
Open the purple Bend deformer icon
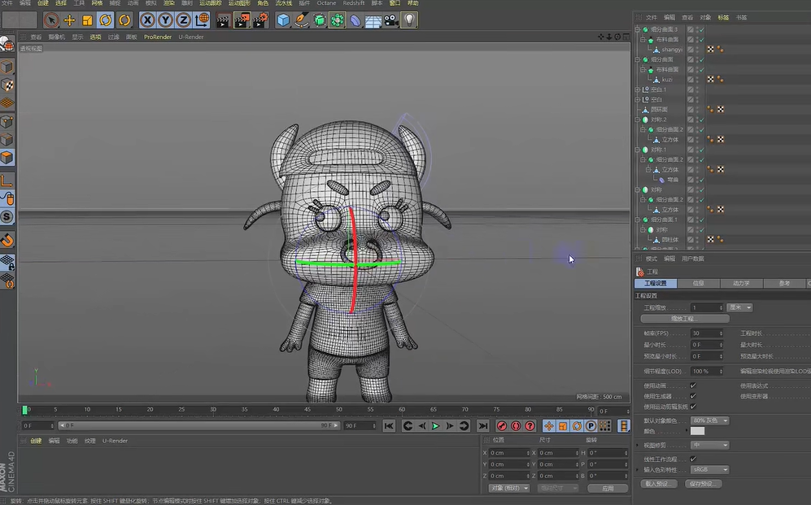pyautogui.click(x=355, y=20)
